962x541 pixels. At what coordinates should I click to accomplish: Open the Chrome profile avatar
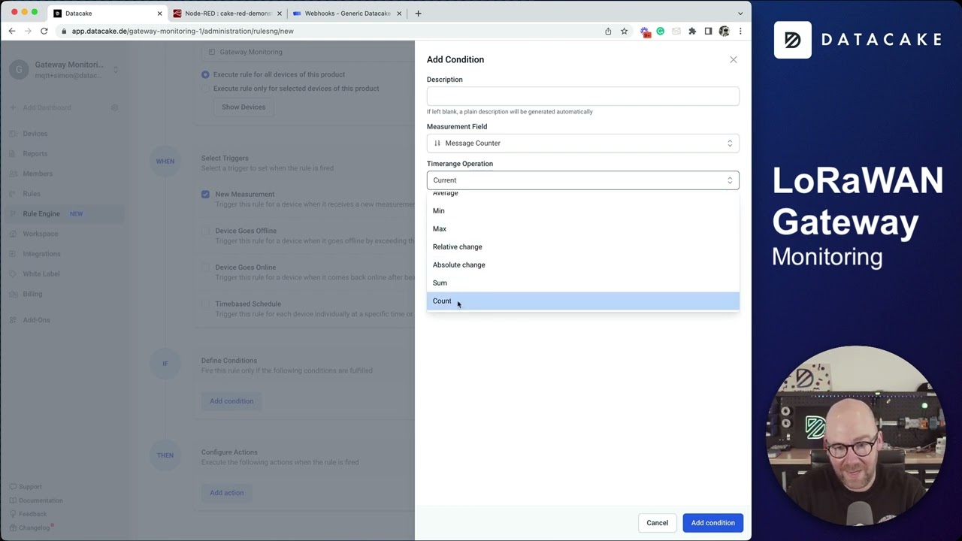(724, 31)
